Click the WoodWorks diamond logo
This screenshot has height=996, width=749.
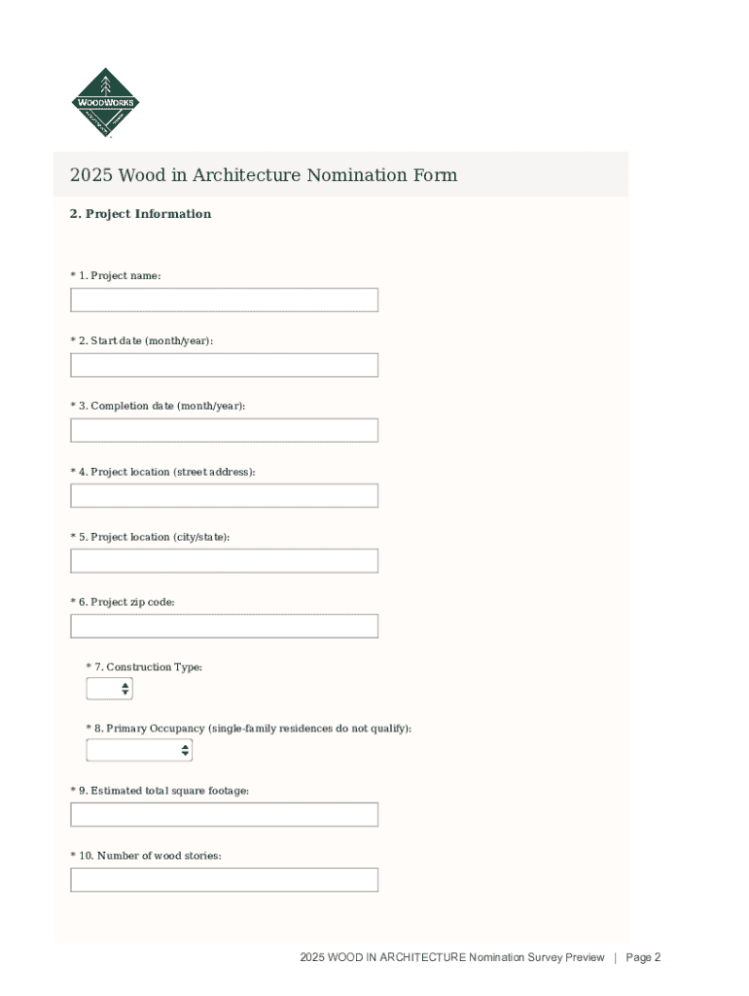tap(105, 102)
